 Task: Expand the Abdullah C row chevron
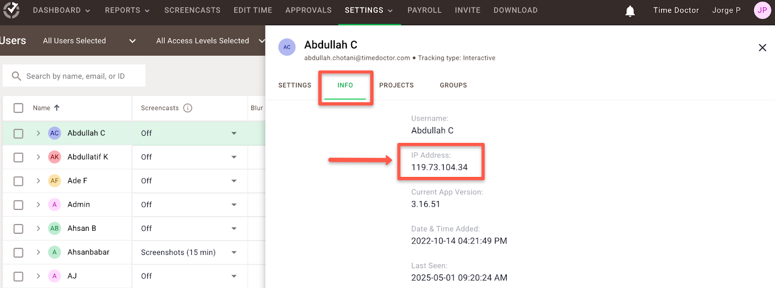coord(38,133)
